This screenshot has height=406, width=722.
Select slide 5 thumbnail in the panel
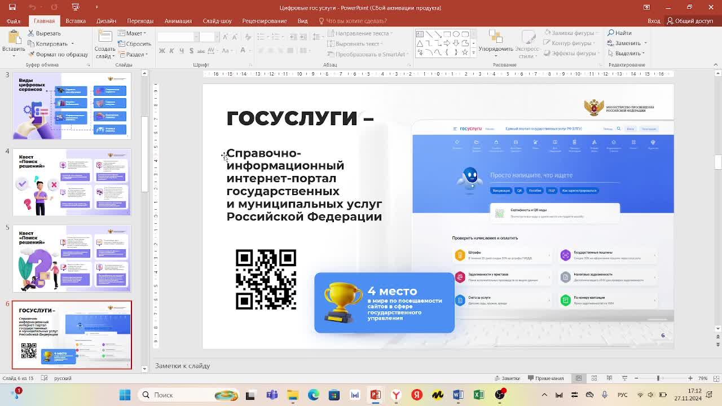pos(72,259)
